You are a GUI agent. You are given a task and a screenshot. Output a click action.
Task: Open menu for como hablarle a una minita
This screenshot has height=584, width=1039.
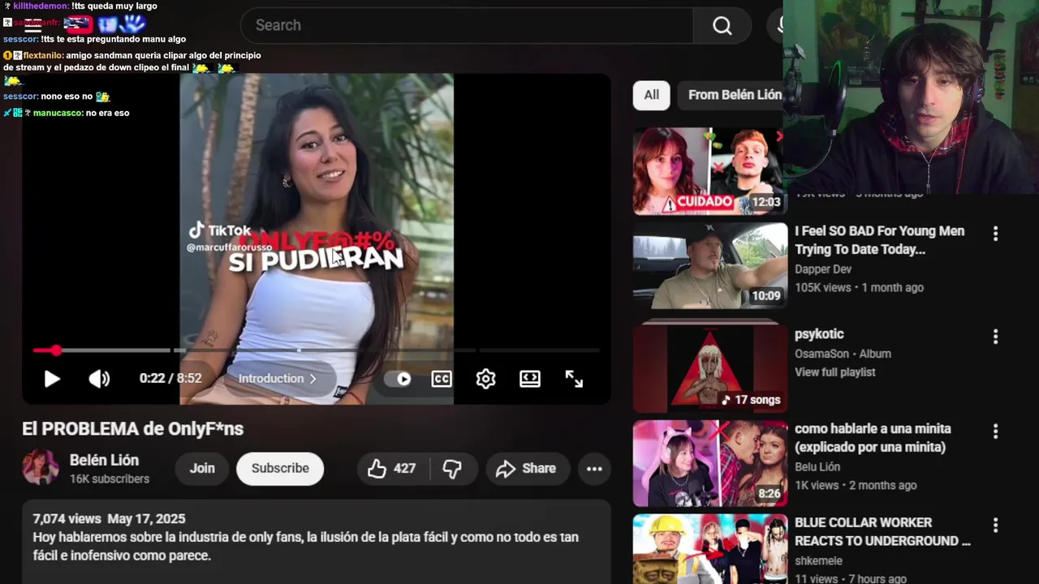995,432
